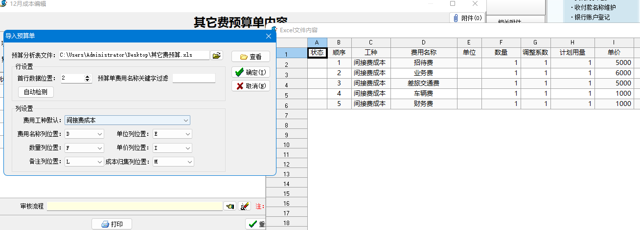Viewport: 640px width, 230px height.
Task: Confirm import with 确定(Y) checkmark button
Action: (x=251, y=72)
